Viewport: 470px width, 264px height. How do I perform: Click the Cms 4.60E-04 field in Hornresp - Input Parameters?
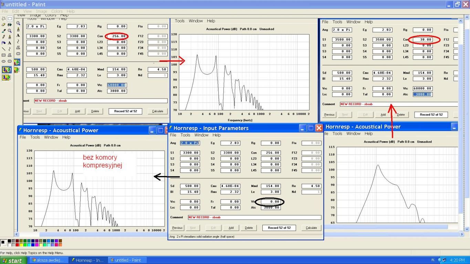point(230,186)
